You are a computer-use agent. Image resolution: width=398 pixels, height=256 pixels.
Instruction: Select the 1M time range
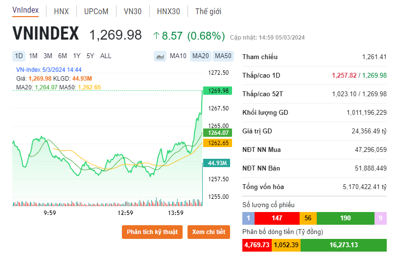[x=33, y=56]
